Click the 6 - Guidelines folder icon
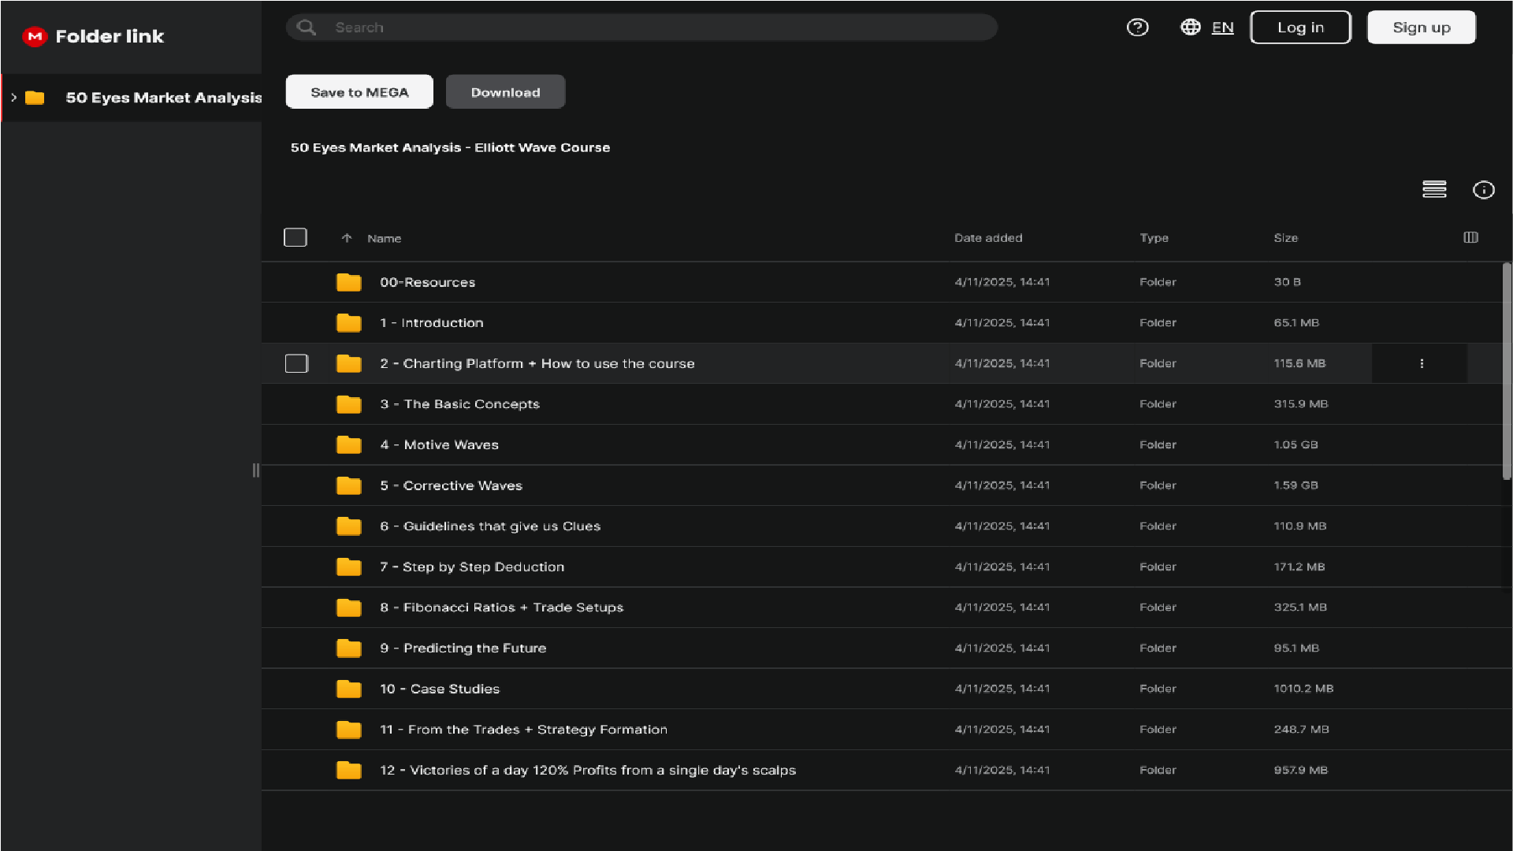The width and height of the screenshot is (1513, 851). [348, 526]
